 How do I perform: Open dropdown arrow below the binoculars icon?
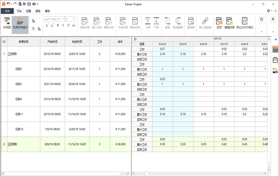pyautogui.click(x=273, y=32)
